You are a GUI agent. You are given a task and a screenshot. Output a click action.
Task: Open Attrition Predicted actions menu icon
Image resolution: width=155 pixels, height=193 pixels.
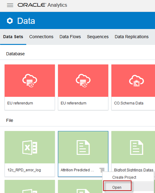(x=102, y=170)
